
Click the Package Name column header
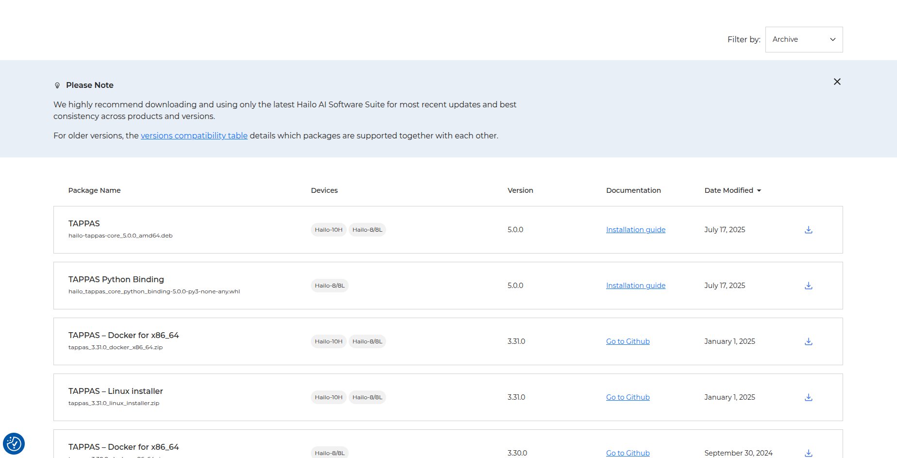coord(94,190)
